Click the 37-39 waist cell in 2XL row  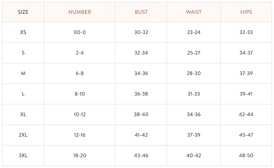[x=194, y=135]
